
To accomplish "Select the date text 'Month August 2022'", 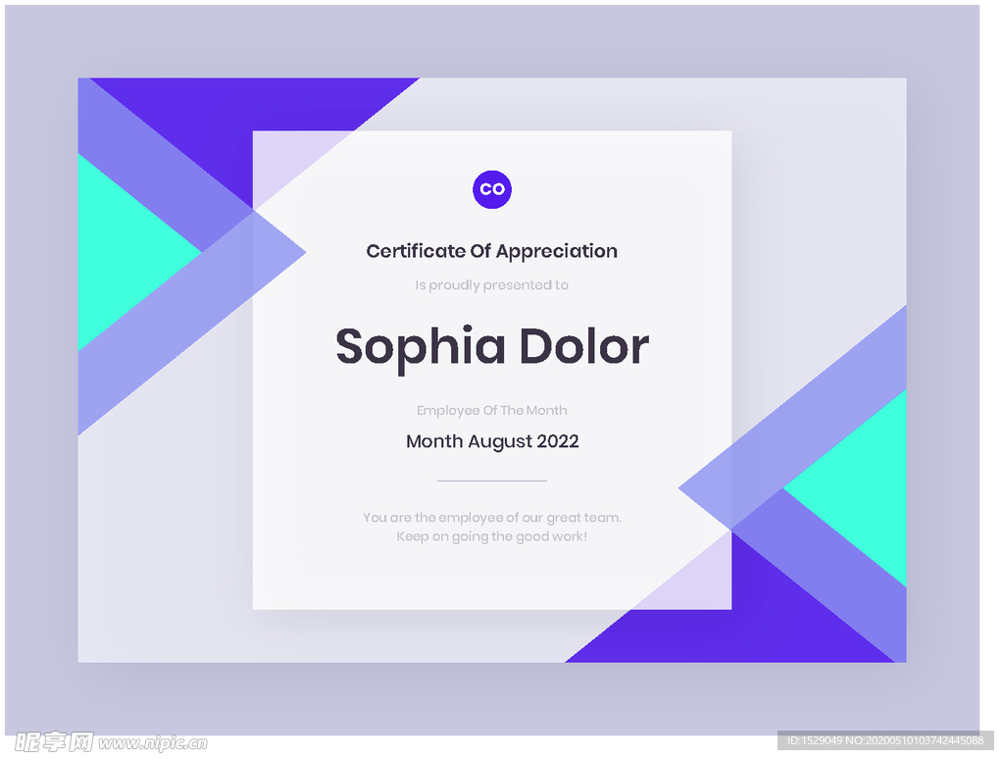I will tap(492, 441).
